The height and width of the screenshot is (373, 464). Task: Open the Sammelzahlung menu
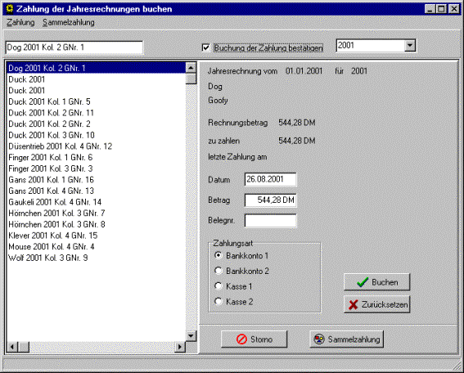69,22
